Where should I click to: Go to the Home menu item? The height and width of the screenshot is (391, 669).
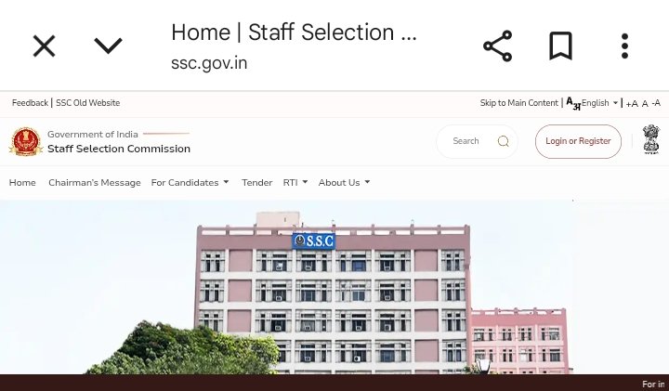[x=22, y=182]
